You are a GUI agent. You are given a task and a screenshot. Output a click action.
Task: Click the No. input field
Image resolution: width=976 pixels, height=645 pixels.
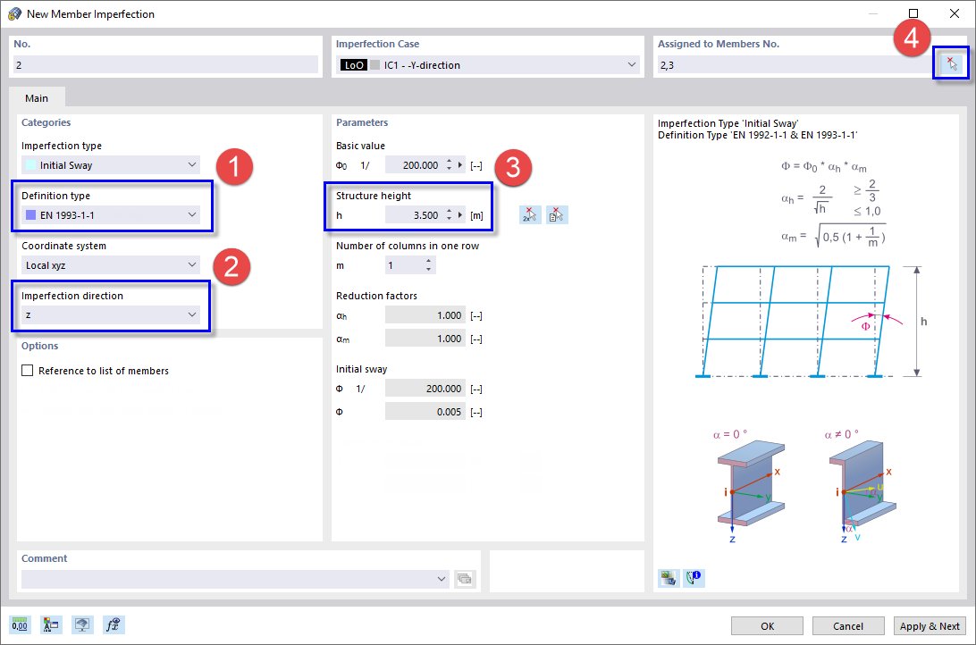pos(165,64)
